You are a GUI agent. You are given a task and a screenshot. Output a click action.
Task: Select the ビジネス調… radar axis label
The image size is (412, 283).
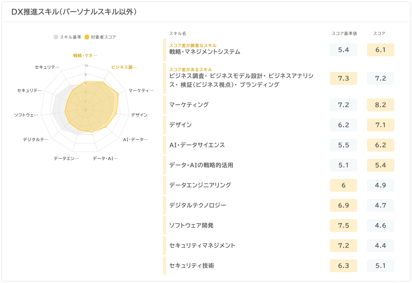click(x=124, y=67)
